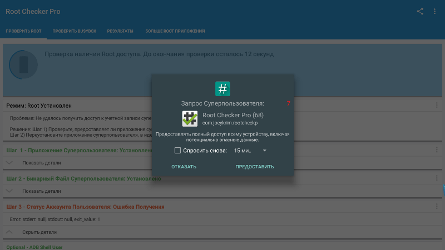
Task: Click the Root Checker Pro title
Action: (x=33, y=12)
